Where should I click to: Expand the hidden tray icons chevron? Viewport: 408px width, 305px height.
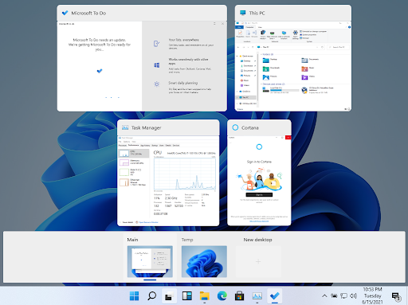(324, 295)
